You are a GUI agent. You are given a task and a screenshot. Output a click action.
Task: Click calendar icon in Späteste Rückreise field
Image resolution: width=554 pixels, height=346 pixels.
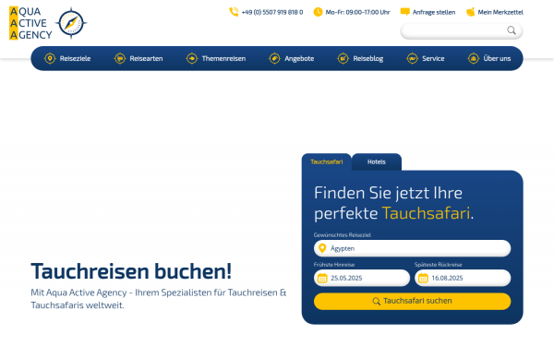click(x=423, y=278)
